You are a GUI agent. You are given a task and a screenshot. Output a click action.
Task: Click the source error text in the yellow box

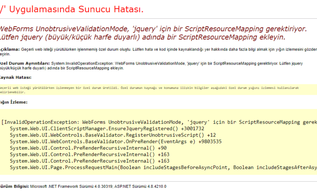(149, 90)
